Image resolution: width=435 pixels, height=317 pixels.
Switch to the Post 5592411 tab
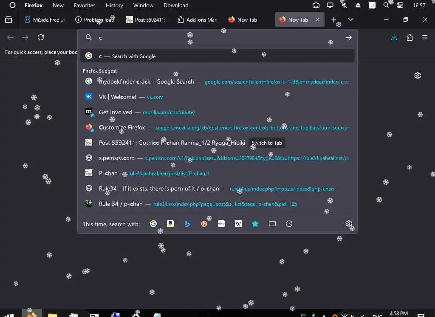click(x=146, y=20)
